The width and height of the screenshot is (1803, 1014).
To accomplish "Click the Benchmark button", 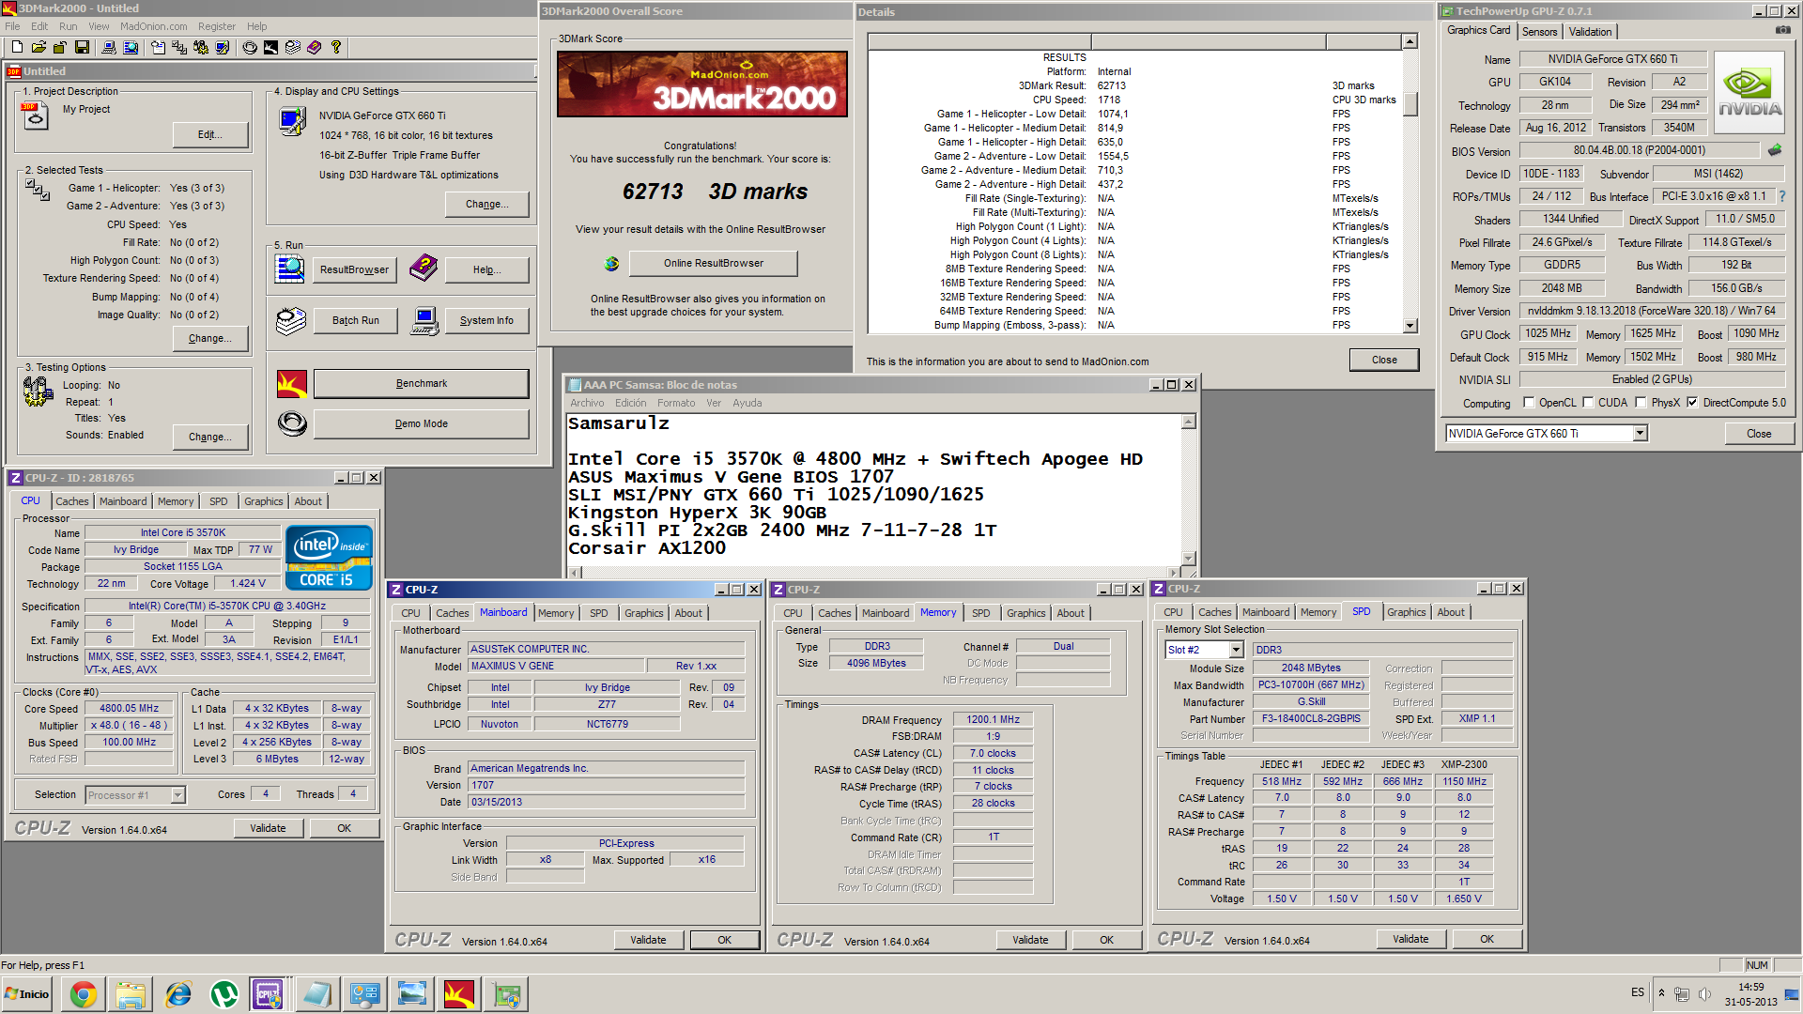I will [x=421, y=384].
